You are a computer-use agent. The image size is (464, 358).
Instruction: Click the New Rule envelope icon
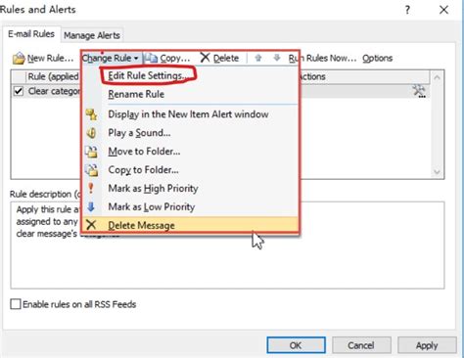(19, 59)
